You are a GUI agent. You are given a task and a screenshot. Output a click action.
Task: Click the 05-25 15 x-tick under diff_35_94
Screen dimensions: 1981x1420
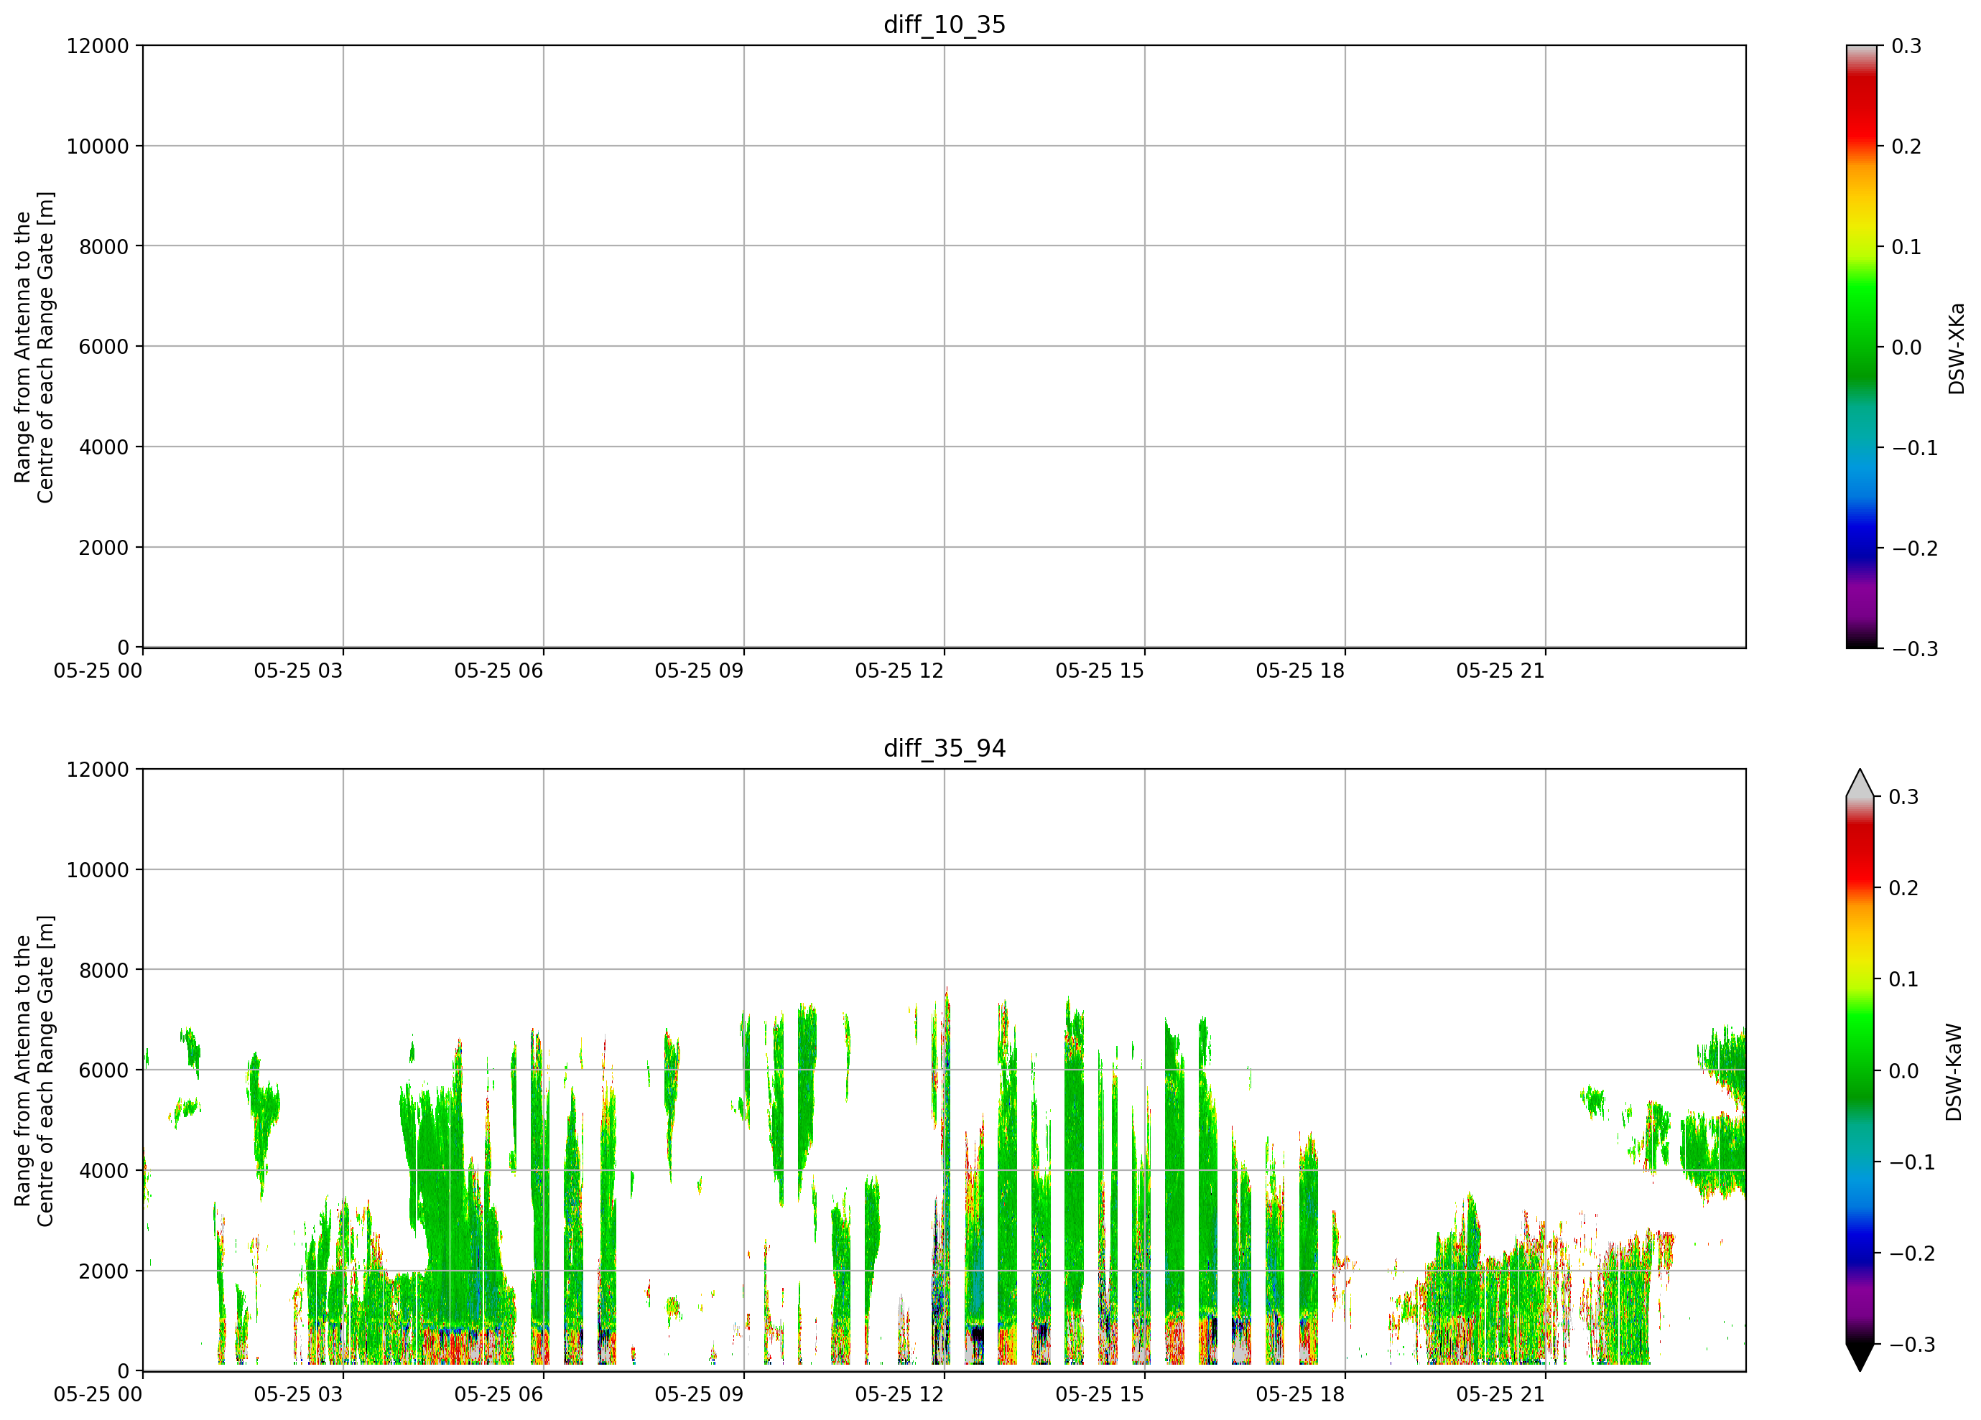(x=1100, y=1394)
